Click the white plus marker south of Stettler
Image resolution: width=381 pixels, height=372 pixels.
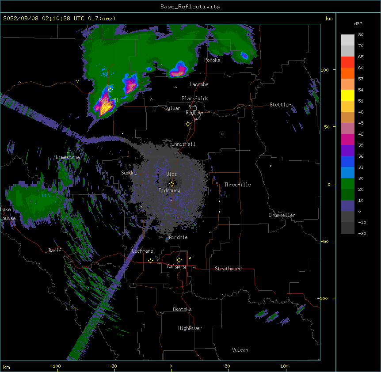pos(271,166)
